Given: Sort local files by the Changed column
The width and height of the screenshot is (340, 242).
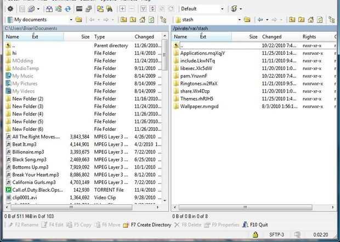Looking at the screenshot, I should (148, 37).
